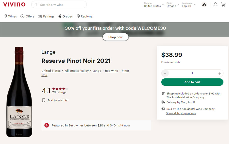Open the Wines menu
229x144 pixels.
pos(10,16)
